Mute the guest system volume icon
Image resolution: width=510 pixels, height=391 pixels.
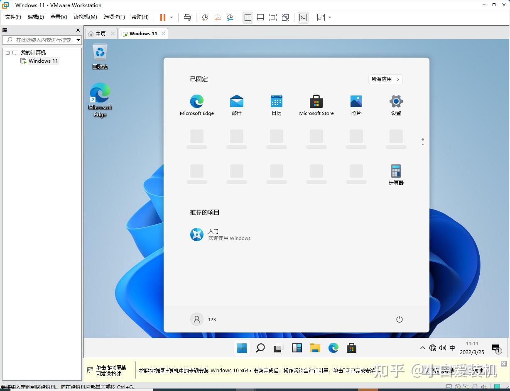pyautogui.click(x=442, y=348)
